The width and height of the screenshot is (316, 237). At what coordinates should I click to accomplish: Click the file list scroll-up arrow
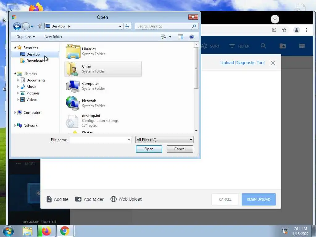point(196,44)
